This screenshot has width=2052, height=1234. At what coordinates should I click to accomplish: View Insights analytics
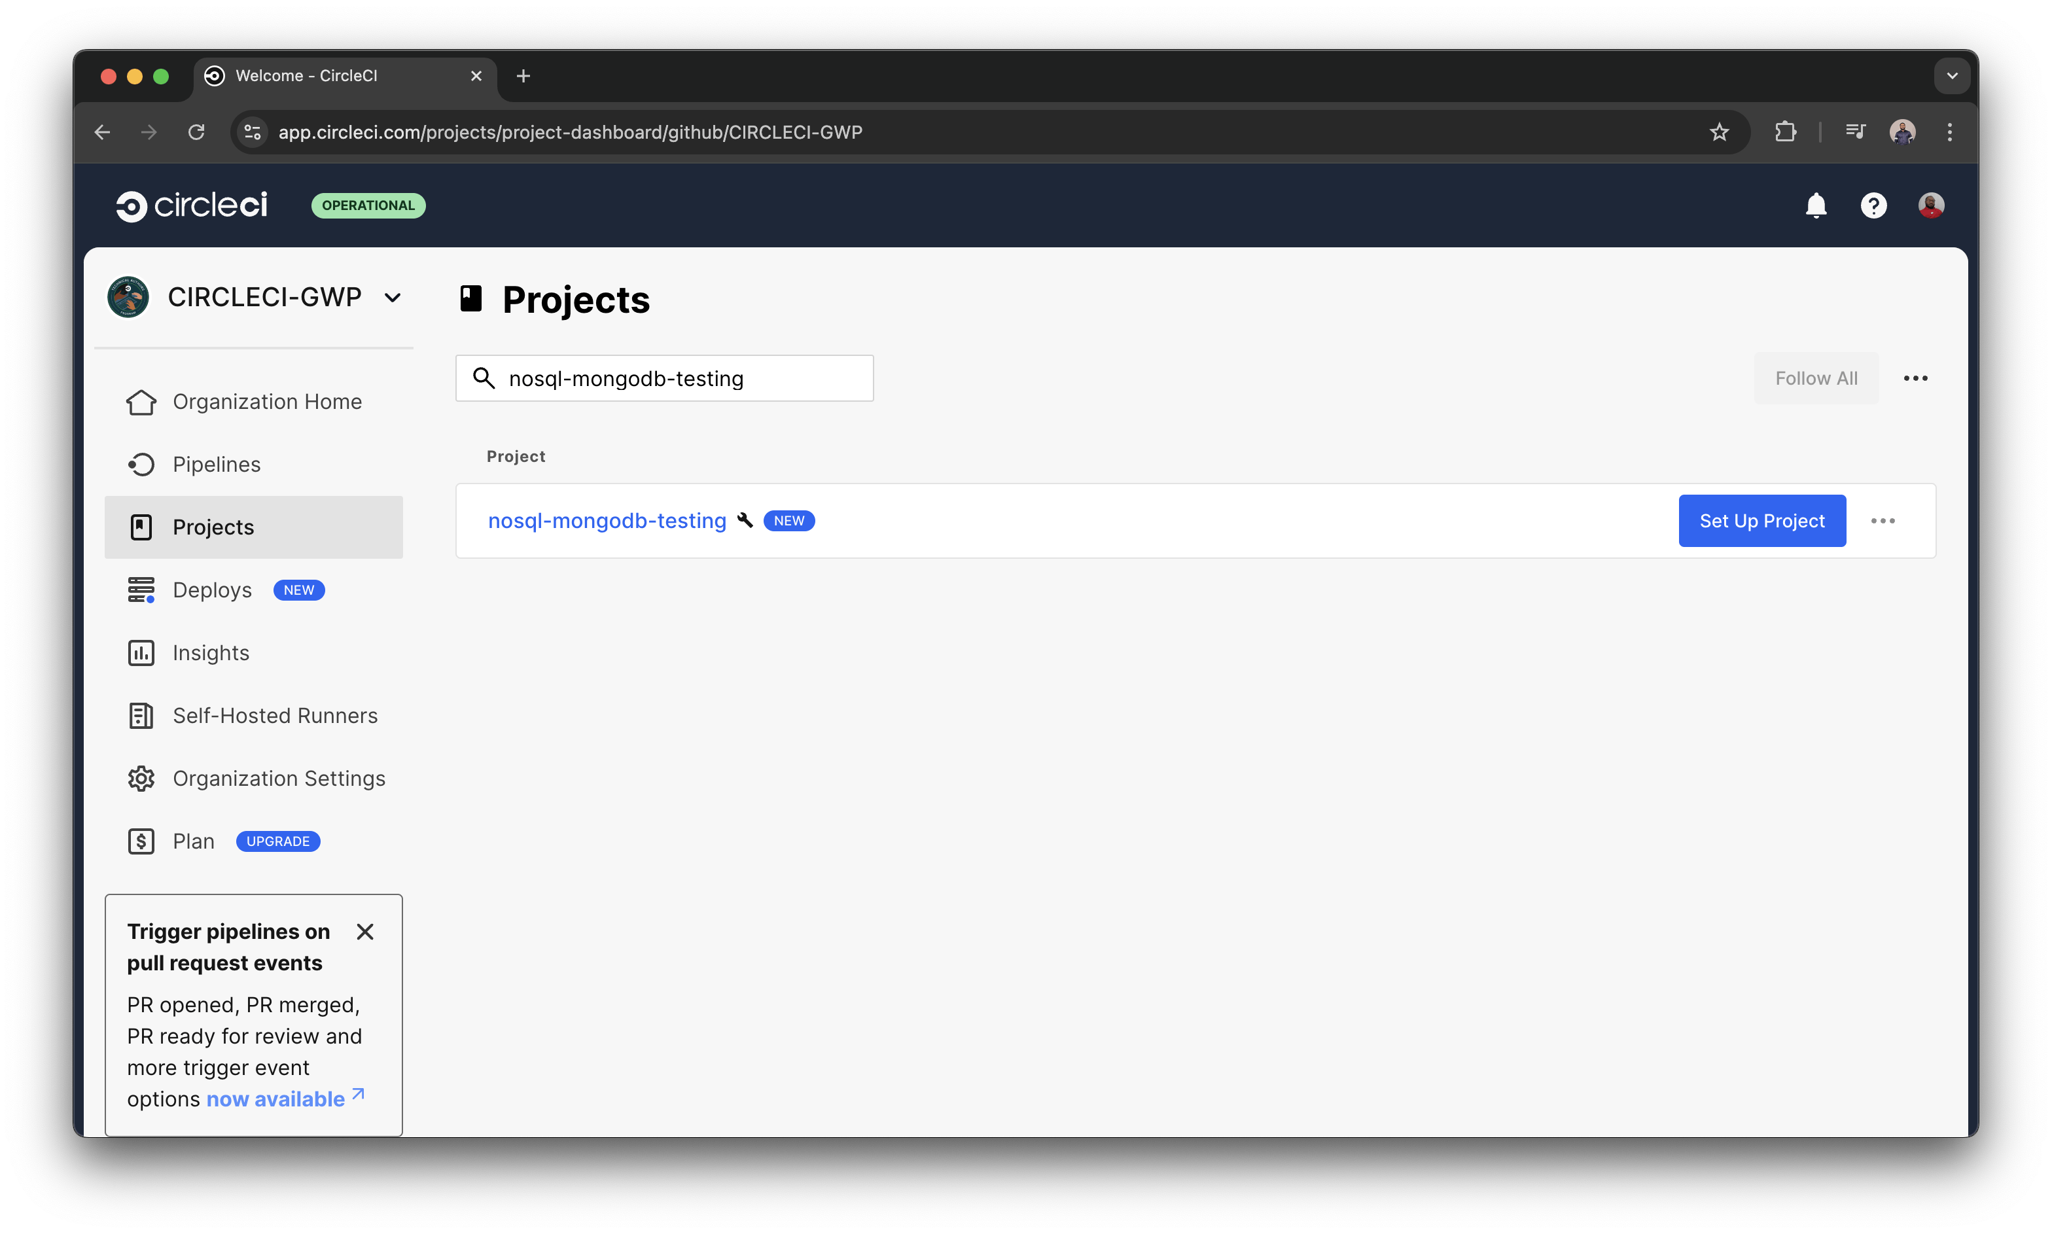click(x=211, y=653)
